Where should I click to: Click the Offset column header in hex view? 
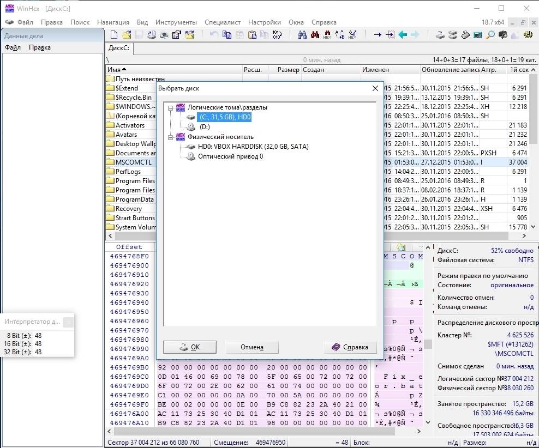coord(129,247)
